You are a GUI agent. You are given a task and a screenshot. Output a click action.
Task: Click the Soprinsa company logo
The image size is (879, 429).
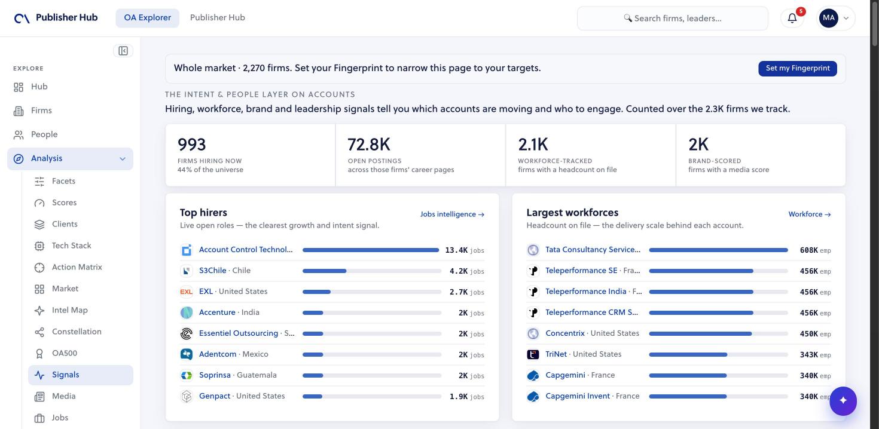187,375
